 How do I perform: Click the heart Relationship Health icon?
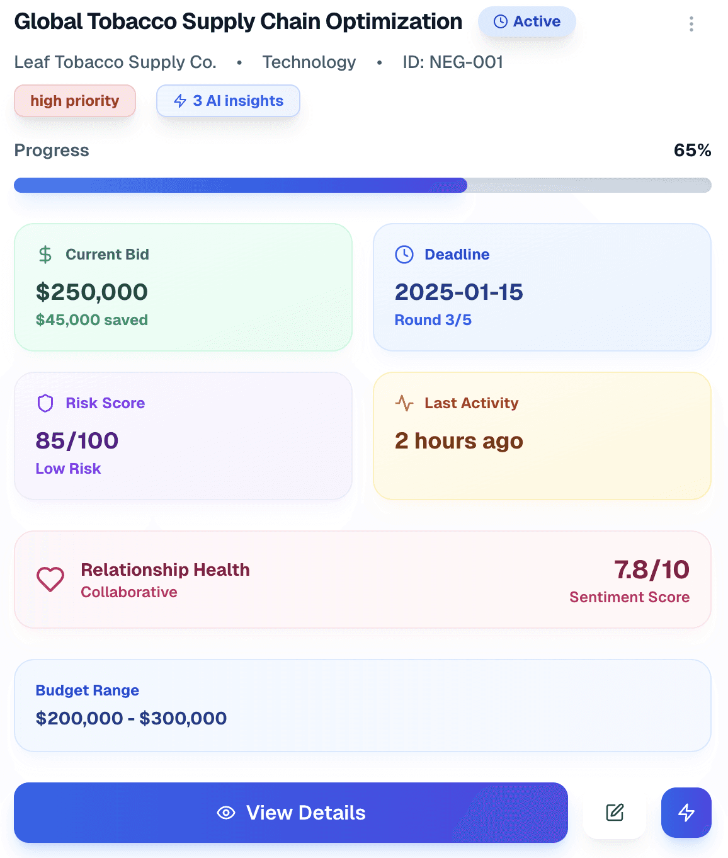pos(50,580)
